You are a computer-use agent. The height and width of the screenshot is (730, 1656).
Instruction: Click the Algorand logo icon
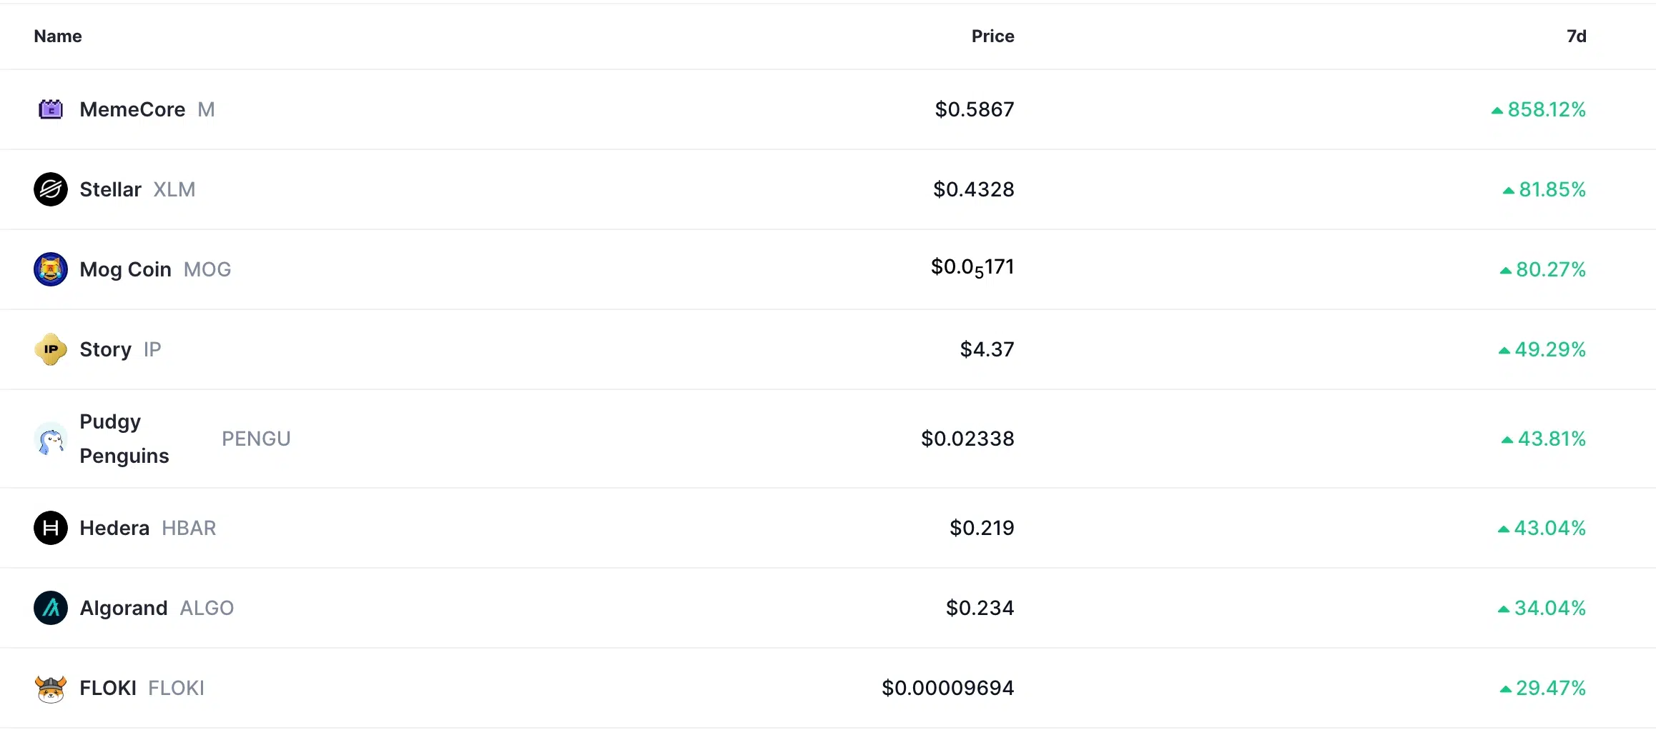(51, 608)
